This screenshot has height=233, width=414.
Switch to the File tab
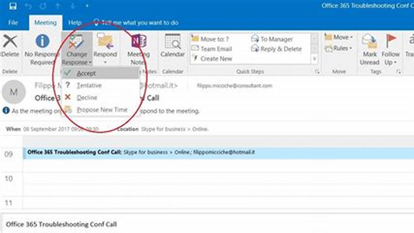tap(13, 23)
